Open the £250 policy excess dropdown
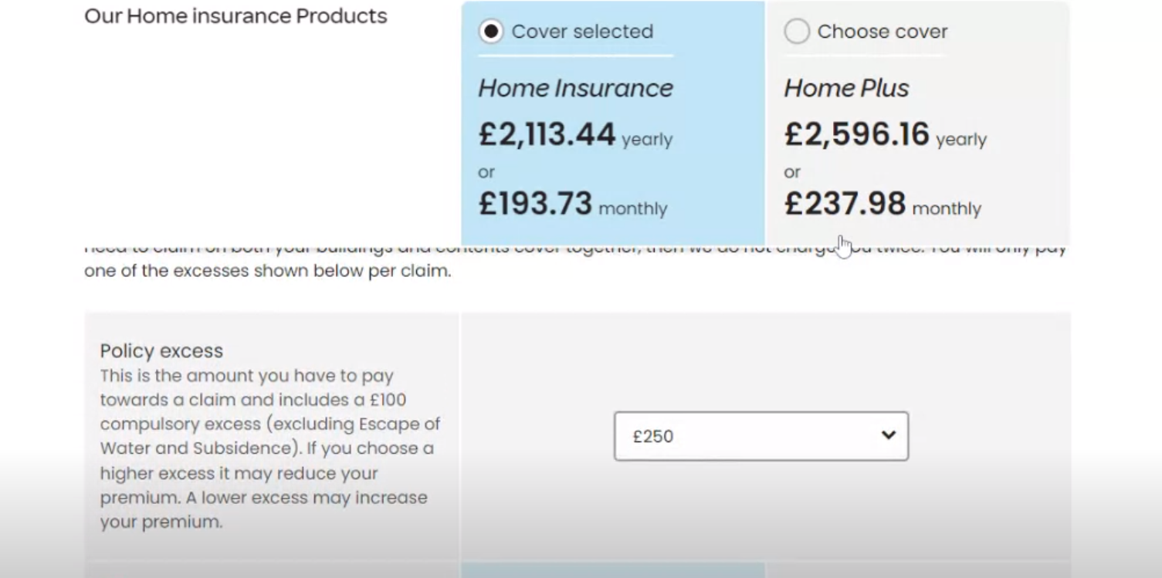The image size is (1162, 578). tap(761, 436)
